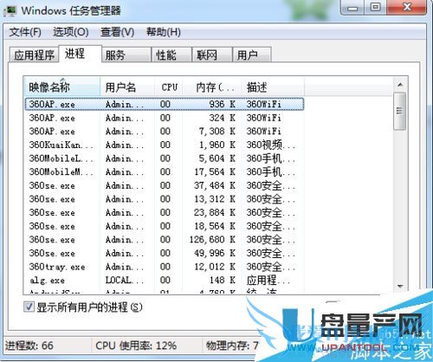Viewport: 433px width, 362px height.
Task: Click 物理内存 status bar entry
Action: [x=232, y=346]
